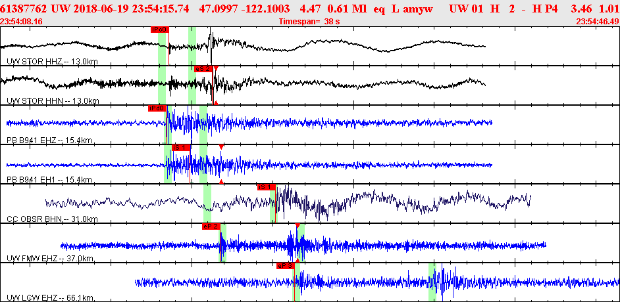Click the 'UW FMW EHZ -- 37.0km' channel label

pos(51,259)
